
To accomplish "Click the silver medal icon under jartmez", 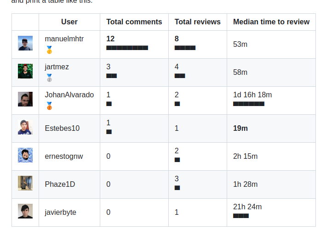I will (x=49, y=78).
